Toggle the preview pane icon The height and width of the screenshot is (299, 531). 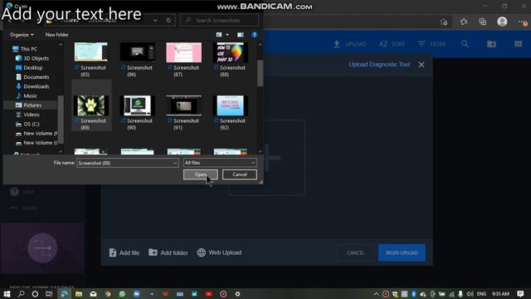pos(240,35)
